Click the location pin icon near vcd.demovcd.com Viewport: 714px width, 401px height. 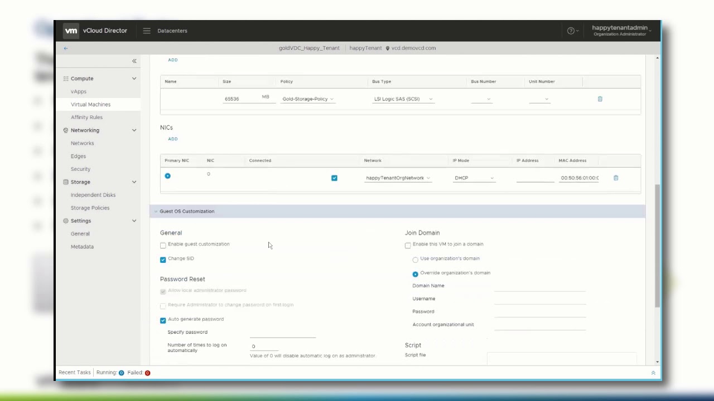coord(388,48)
